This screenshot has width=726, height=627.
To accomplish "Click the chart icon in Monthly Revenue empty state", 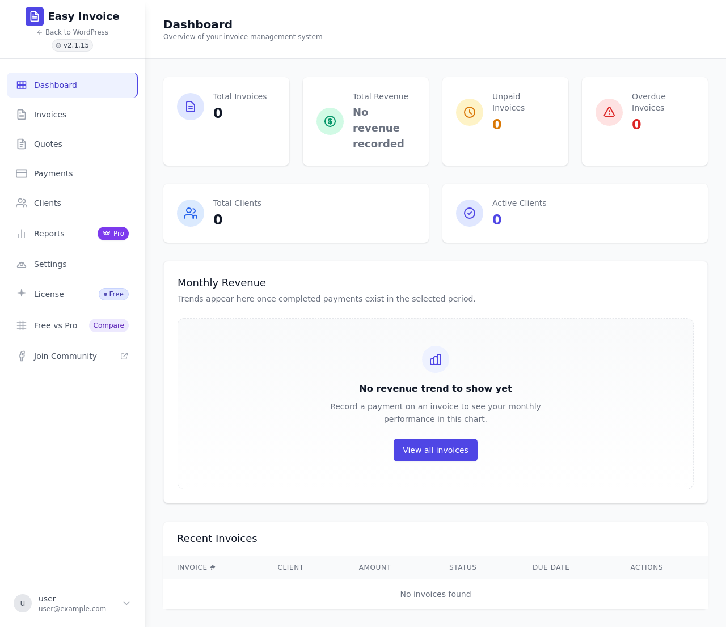I will point(436,359).
